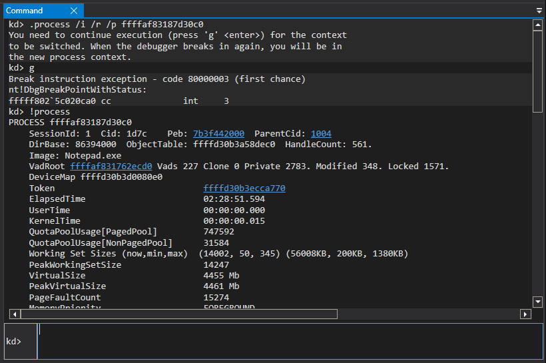
Task: Click the vertical scrollbar track below thumb
Action: coord(537,204)
